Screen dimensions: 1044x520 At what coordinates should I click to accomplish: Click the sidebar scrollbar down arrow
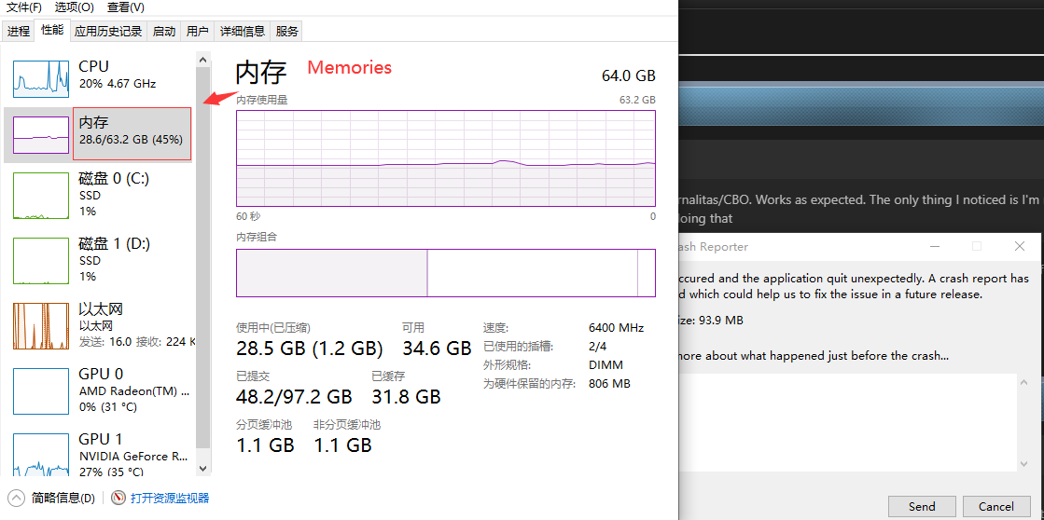[203, 469]
